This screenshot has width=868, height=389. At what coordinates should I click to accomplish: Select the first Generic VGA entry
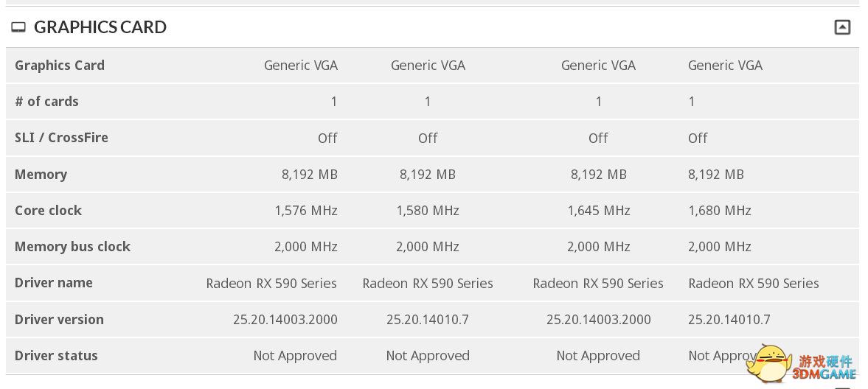(301, 66)
